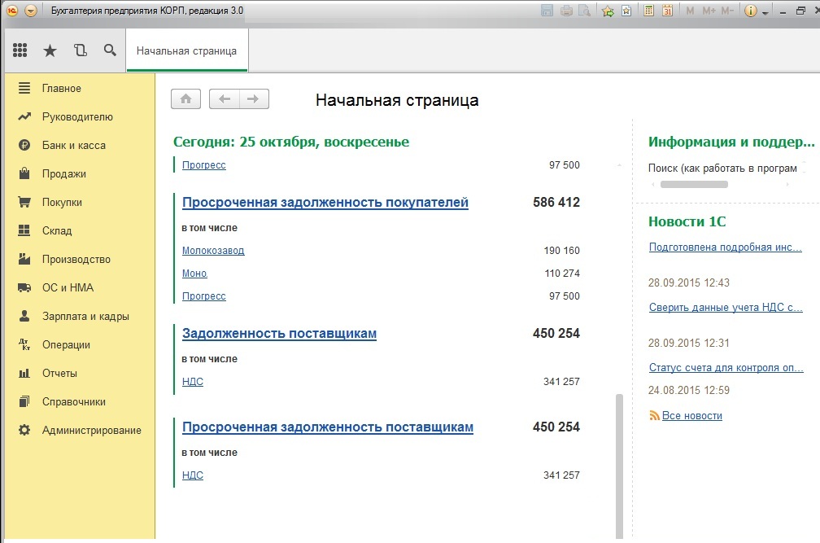The height and width of the screenshot is (543, 820).
Task: Click the star-with-arrow favorites icon in the title bar
Action: coord(608,11)
